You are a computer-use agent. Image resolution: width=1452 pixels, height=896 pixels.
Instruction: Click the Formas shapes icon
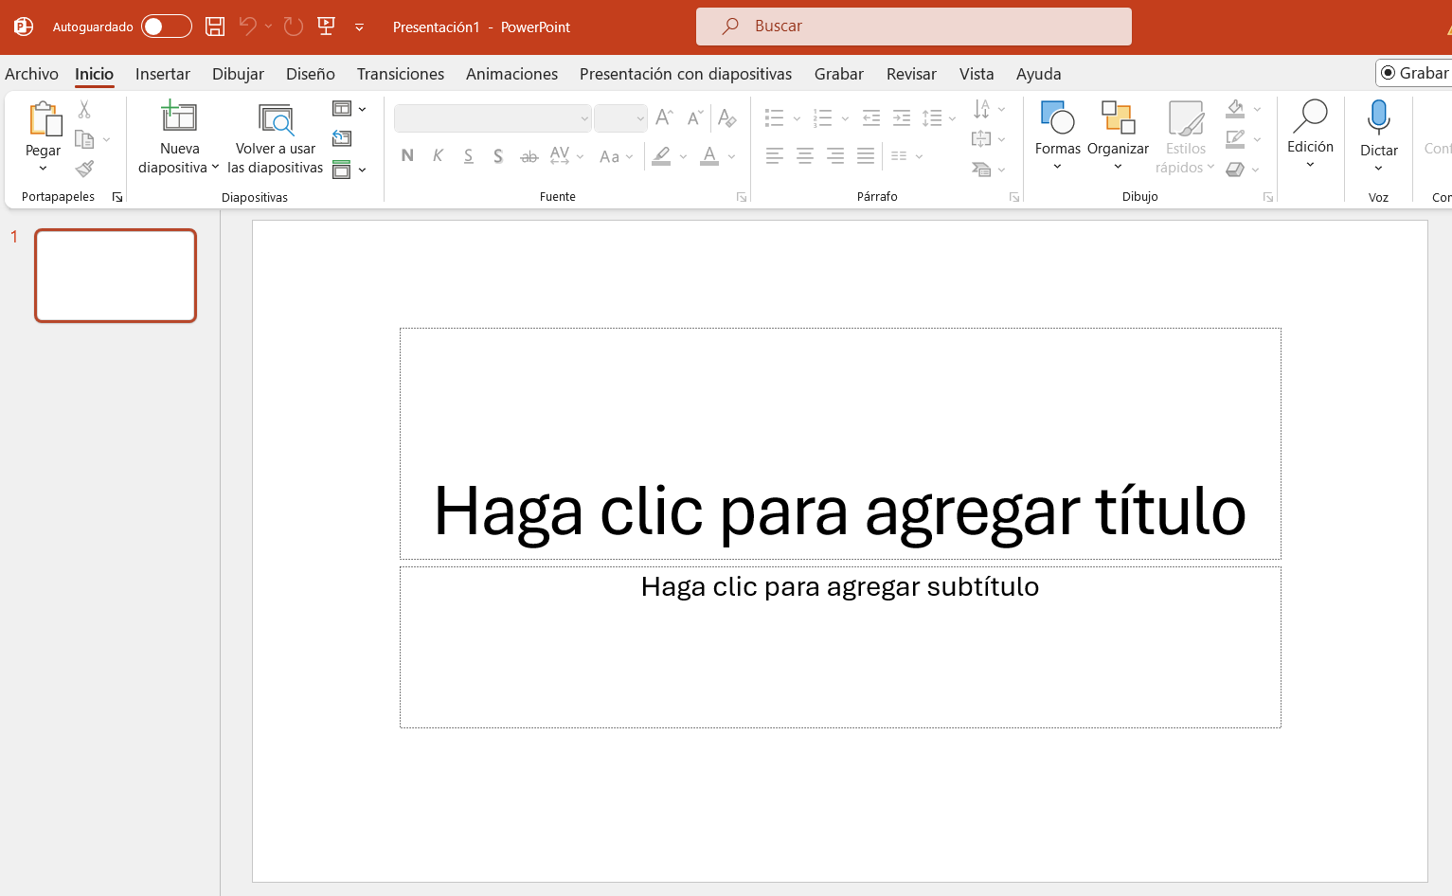(1057, 117)
